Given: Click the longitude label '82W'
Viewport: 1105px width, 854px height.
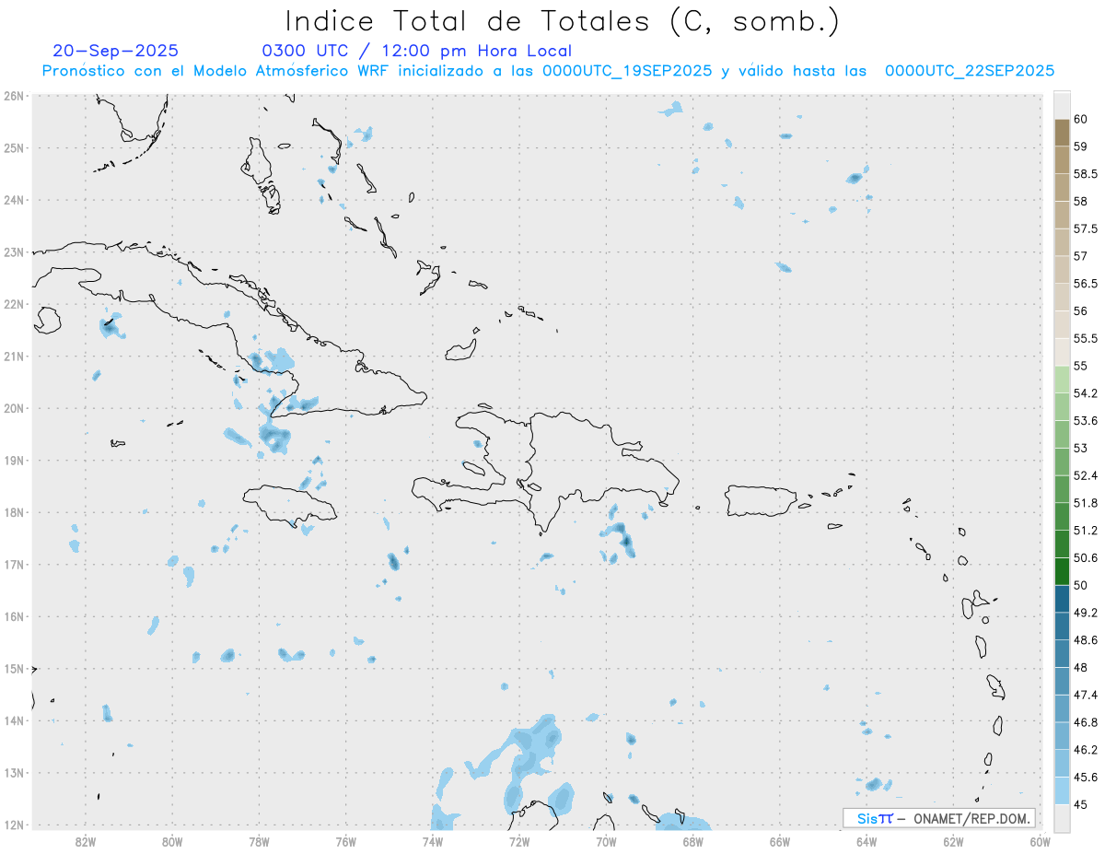Looking at the screenshot, I should (85, 841).
